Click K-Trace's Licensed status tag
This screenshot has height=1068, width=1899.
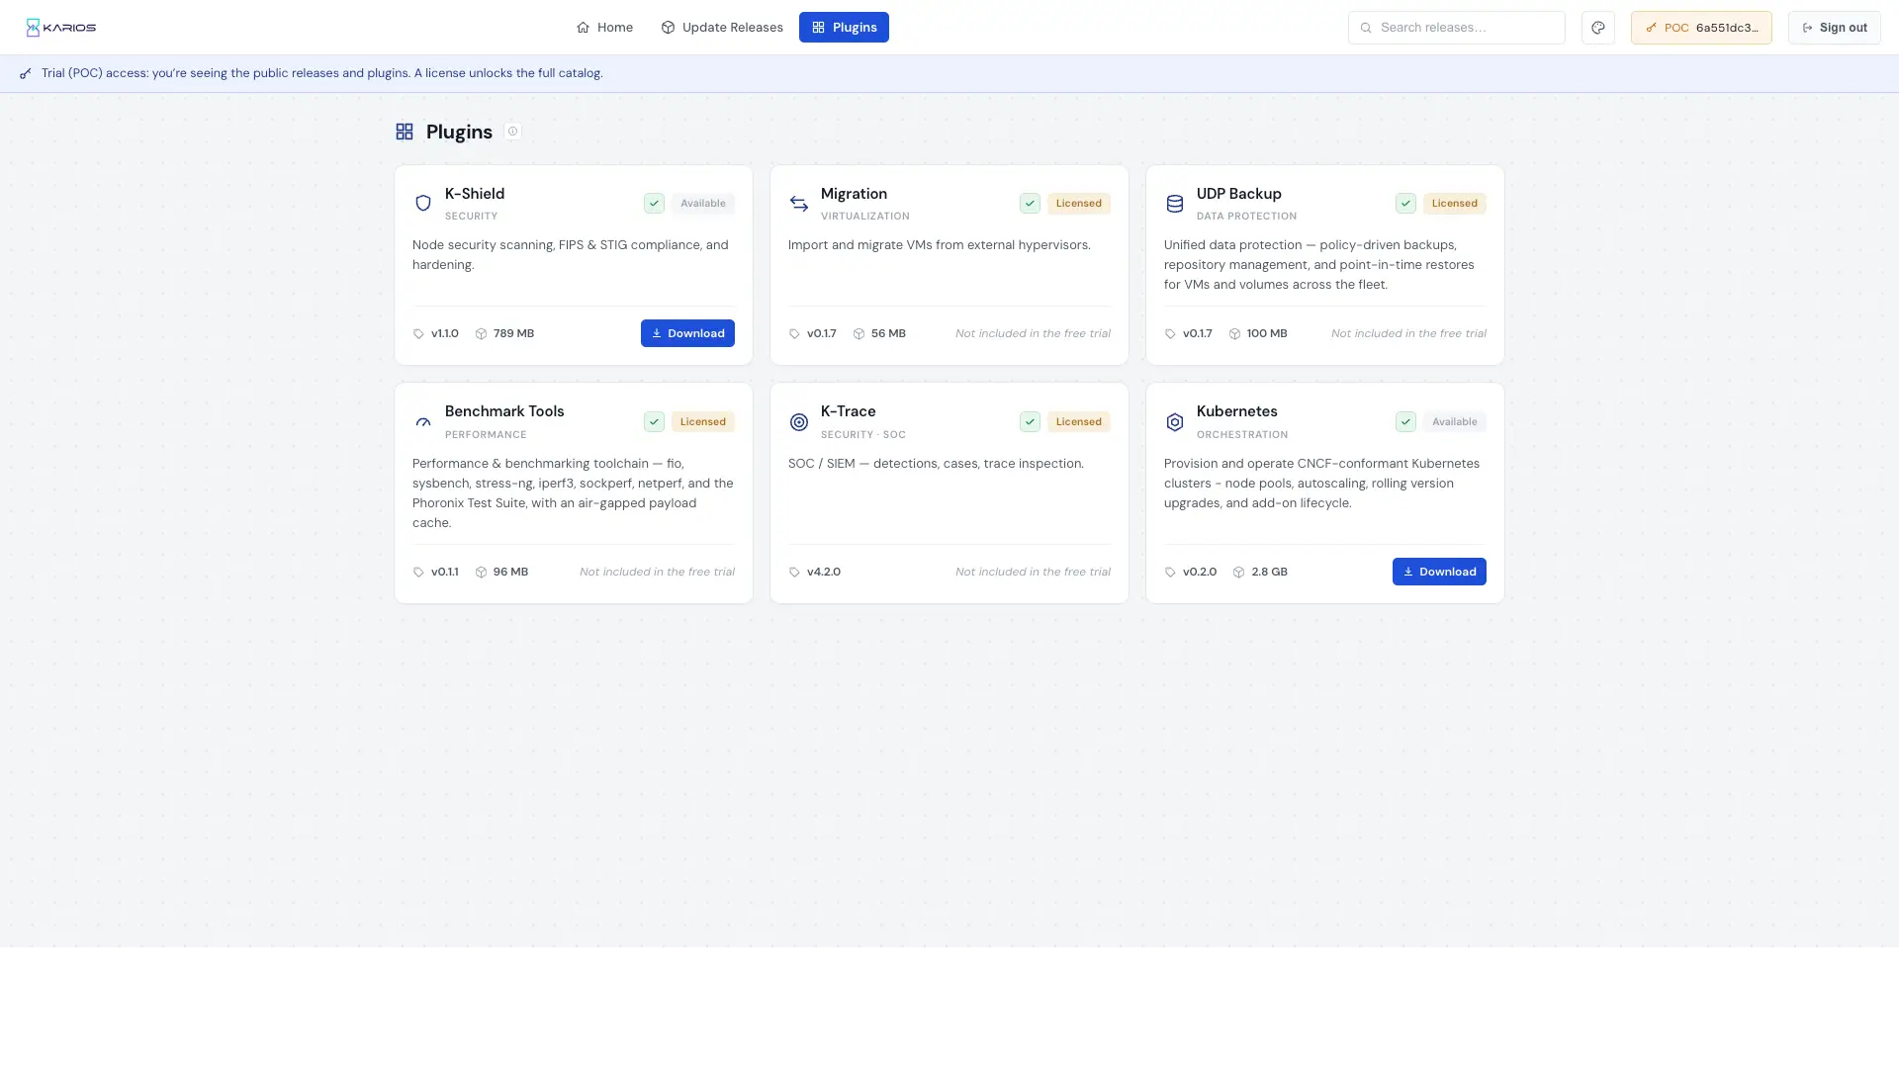1079,422
